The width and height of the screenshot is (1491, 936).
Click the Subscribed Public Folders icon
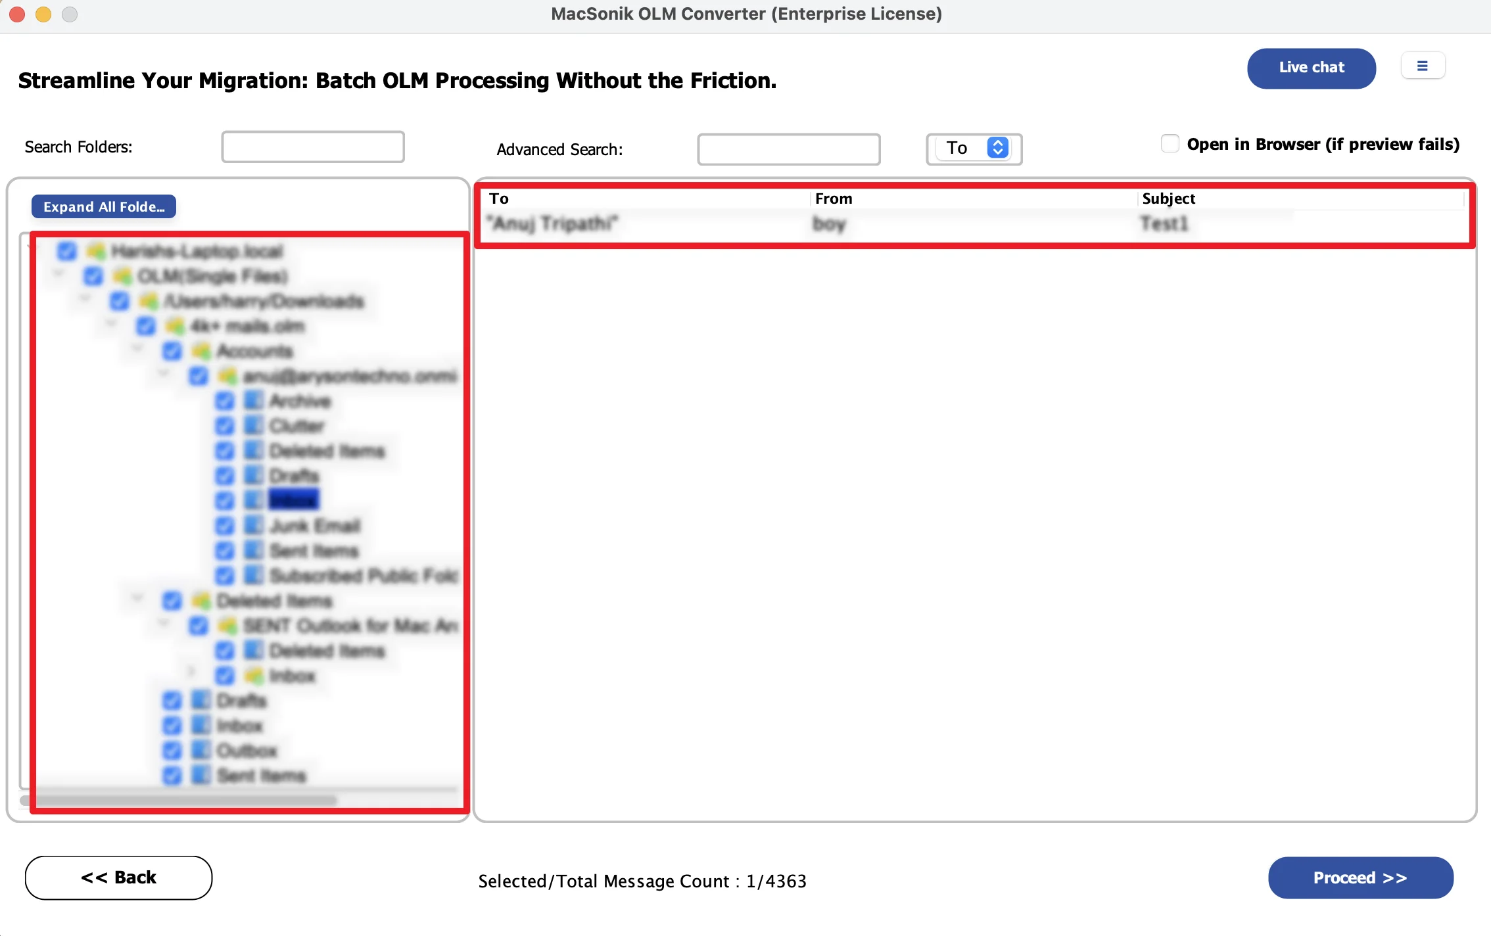[x=254, y=575]
